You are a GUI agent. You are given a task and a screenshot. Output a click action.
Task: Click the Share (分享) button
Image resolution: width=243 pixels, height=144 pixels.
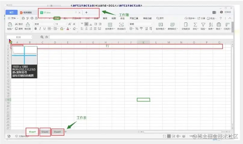pyautogui.click(x=201, y=18)
